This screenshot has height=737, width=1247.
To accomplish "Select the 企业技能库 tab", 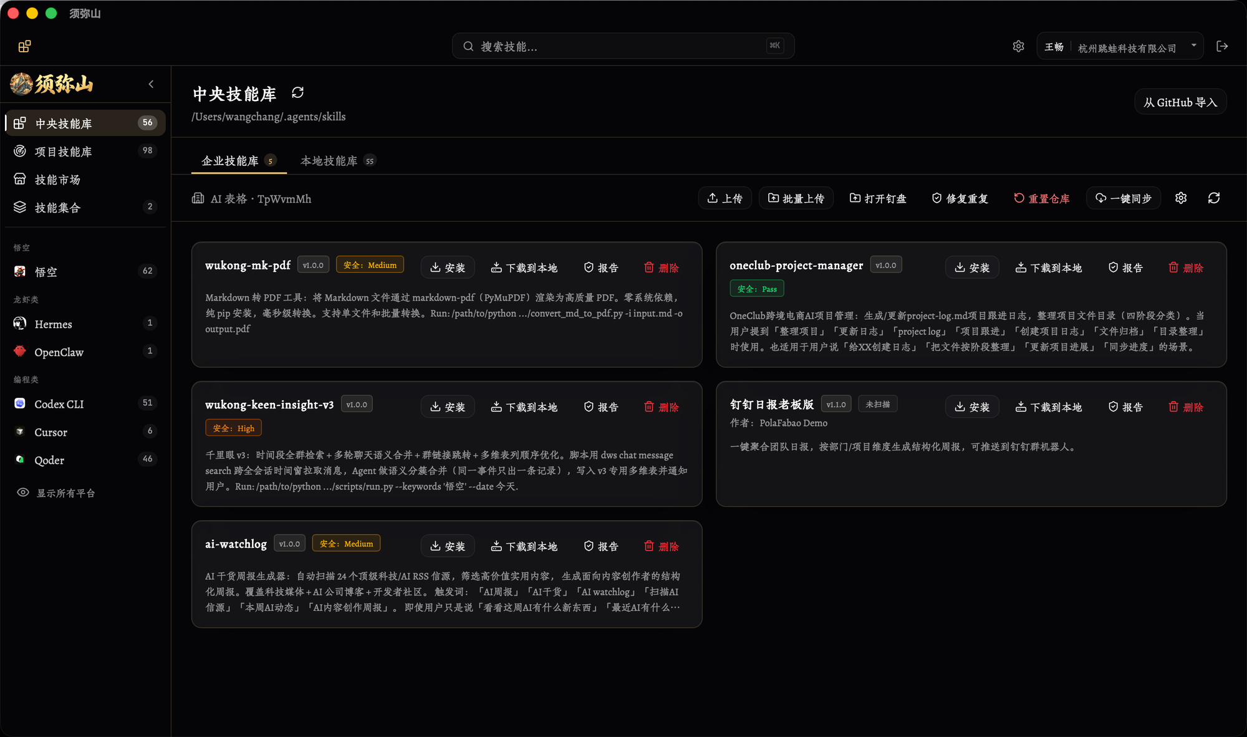I will coord(239,161).
